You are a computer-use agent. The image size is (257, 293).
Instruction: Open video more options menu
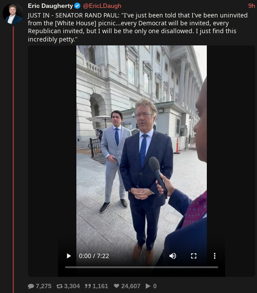pyautogui.click(x=215, y=256)
